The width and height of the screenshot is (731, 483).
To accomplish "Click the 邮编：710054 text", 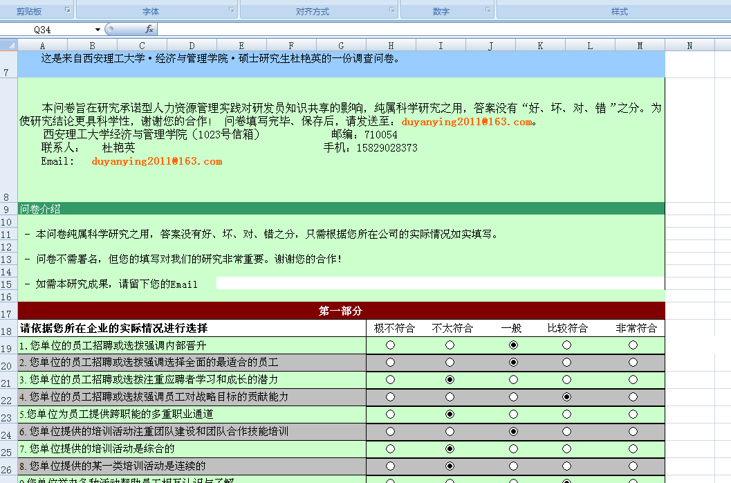I will coord(364,135).
